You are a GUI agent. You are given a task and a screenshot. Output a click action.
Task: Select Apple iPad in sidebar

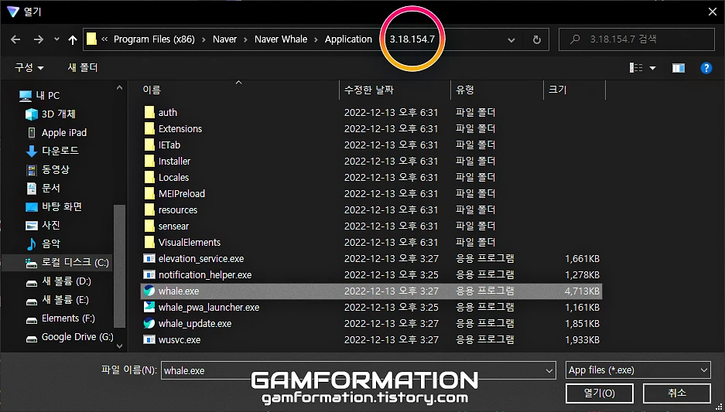tap(56, 132)
